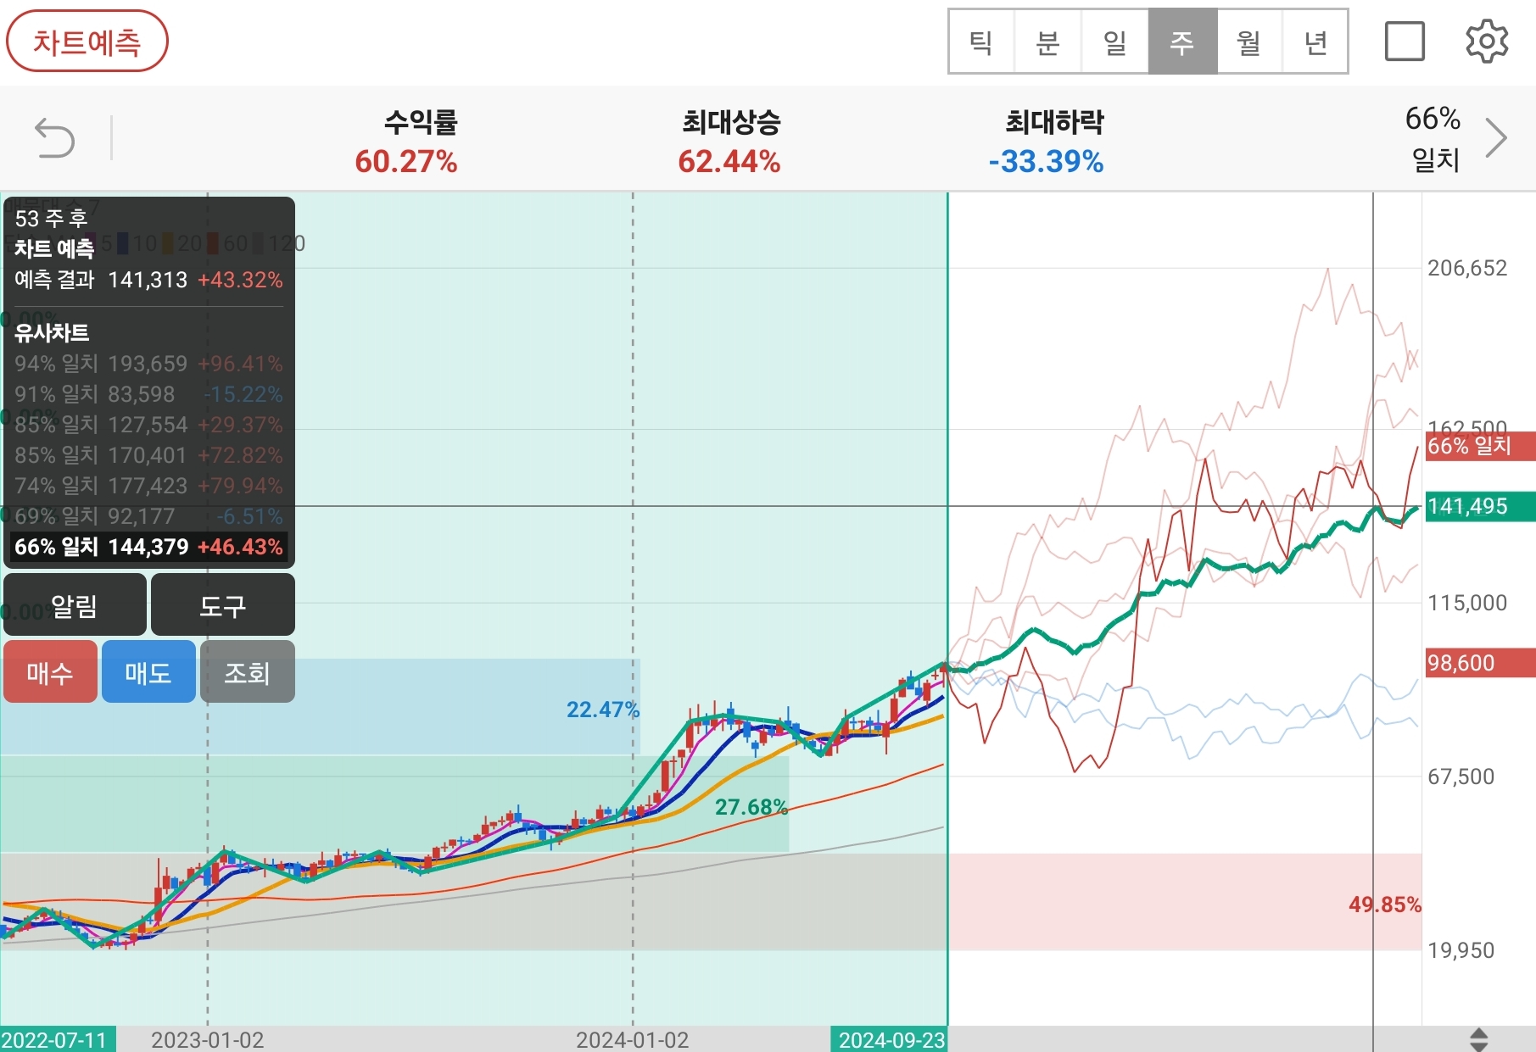Tap the fullscreen square icon
1536x1052 pixels.
coord(1405,42)
